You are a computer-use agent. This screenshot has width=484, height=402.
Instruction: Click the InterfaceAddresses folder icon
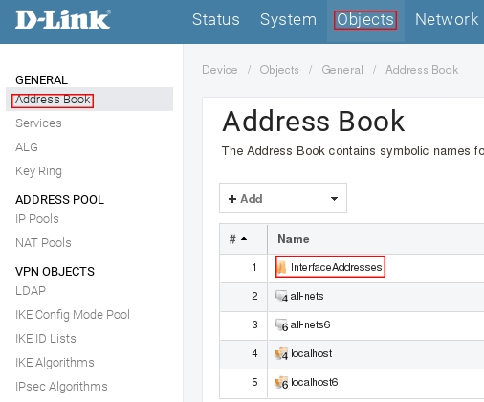(281, 267)
